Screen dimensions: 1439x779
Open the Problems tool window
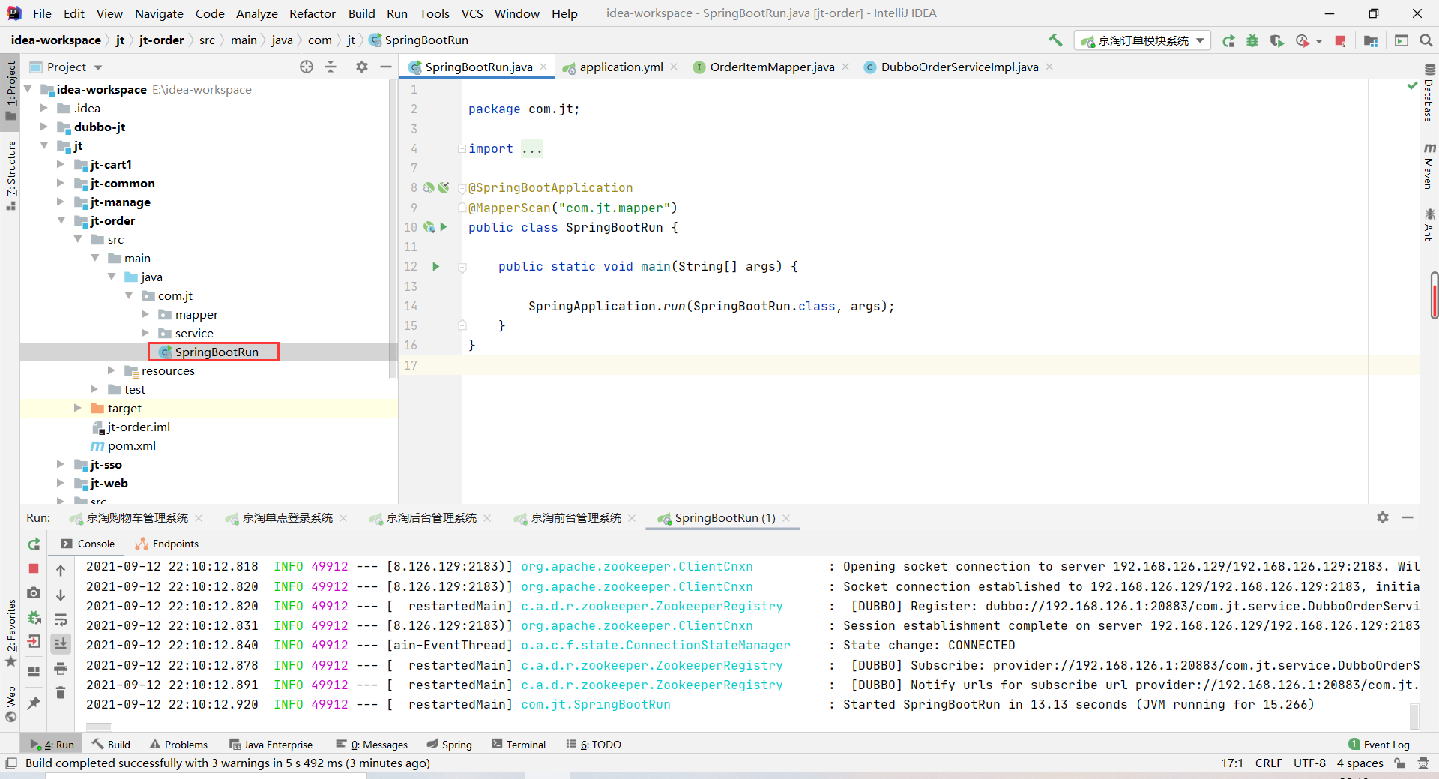click(178, 745)
